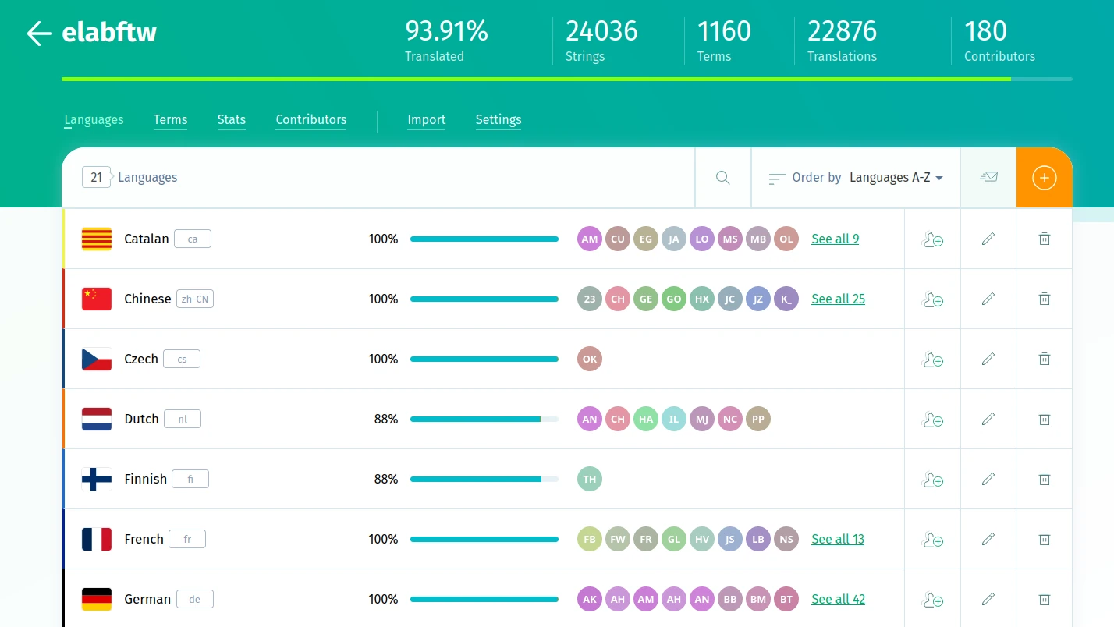The image size is (1114, 627).
Task: Open the language search magnifier
Action: pyautogui.click(x=722, y=178)
